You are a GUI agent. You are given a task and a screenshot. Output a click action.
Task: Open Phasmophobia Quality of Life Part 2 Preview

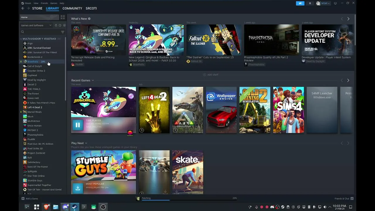(266, 59)
